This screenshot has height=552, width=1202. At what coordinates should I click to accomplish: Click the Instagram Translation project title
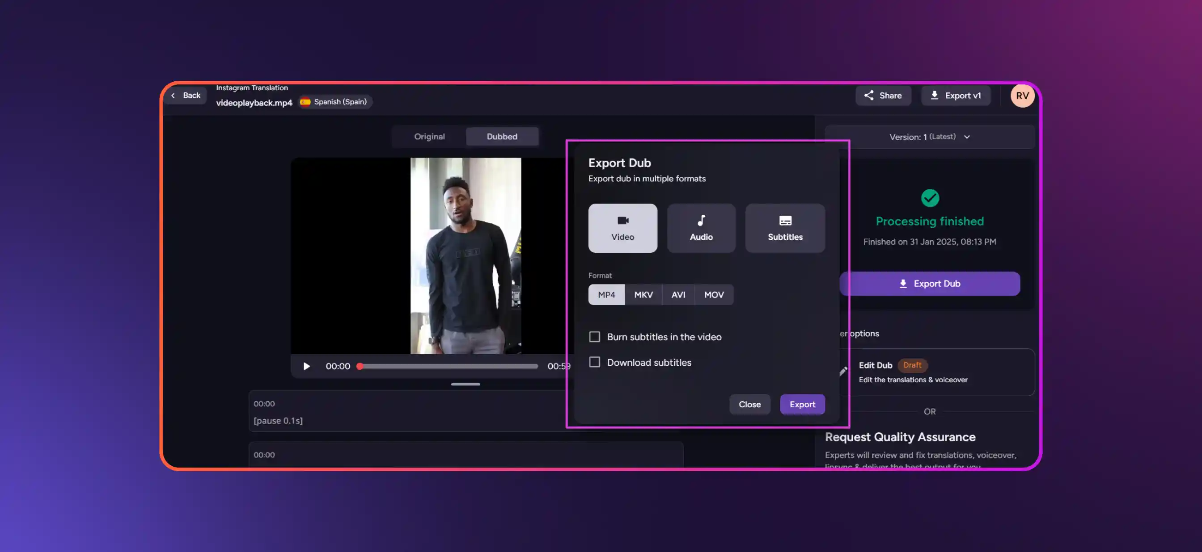(252, 88)
